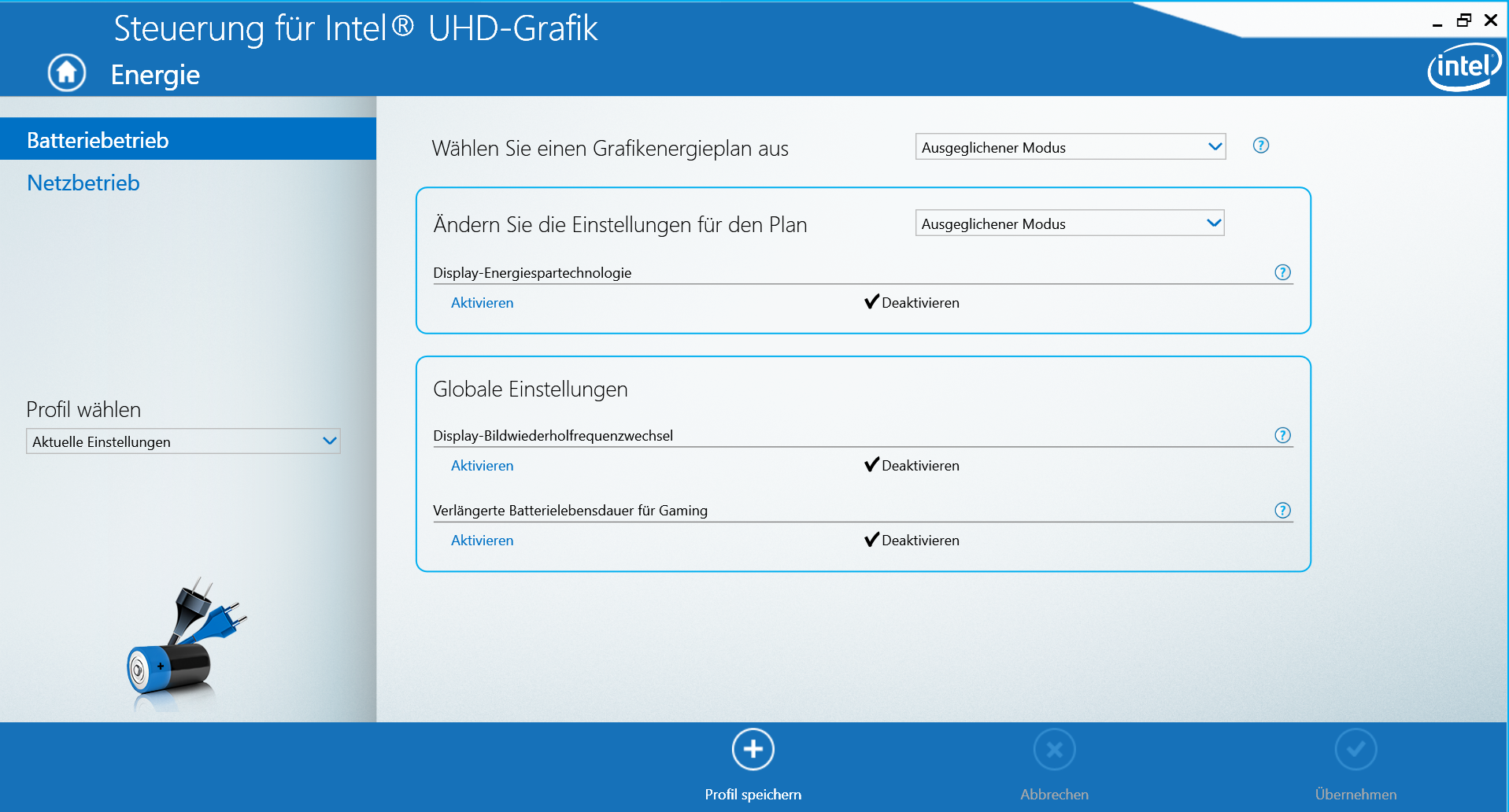The width and height of the screenshot is (1509, 812).
Task: Restore down the Intel graphics window
Action: [x=1464, y=20]
